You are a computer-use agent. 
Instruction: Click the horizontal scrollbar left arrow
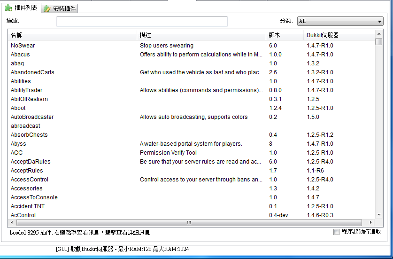coord(12,222)
